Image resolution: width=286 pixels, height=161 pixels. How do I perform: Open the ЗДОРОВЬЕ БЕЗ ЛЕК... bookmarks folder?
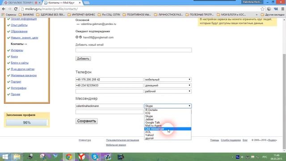(50, 14)
